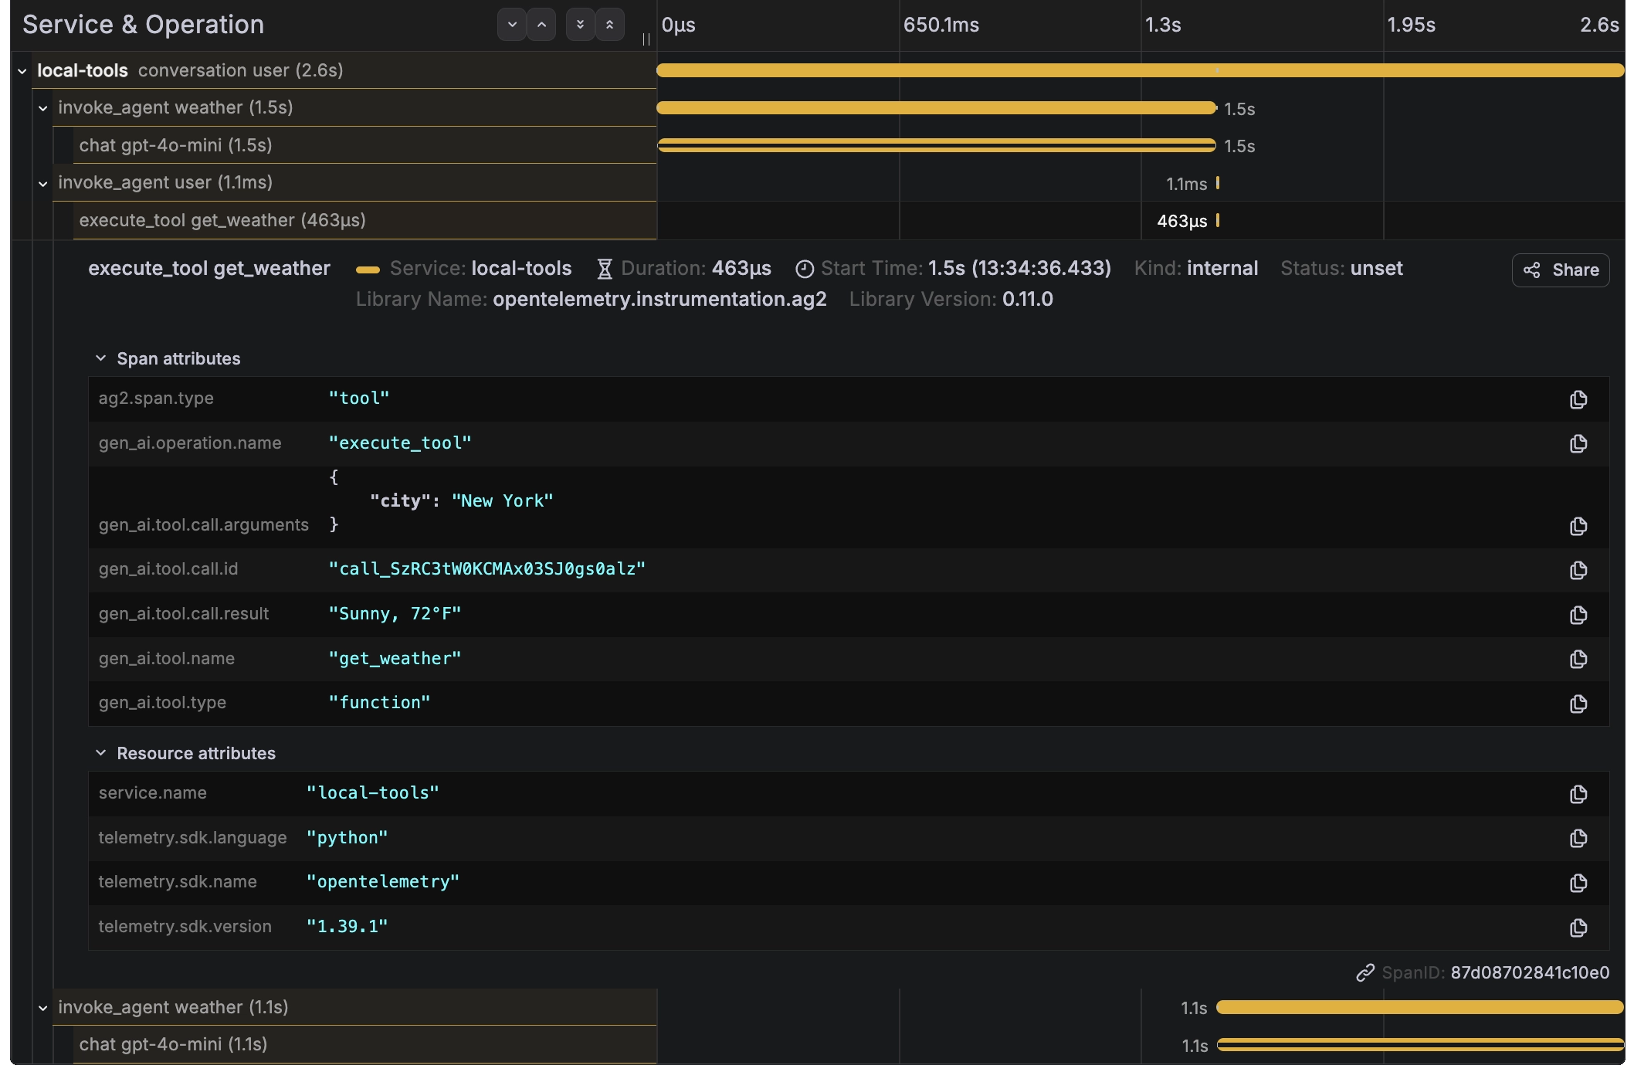This screenshot has height=1072, width=1634.
Task: Copy the service.name resource value
Action: coord(1578,794)
